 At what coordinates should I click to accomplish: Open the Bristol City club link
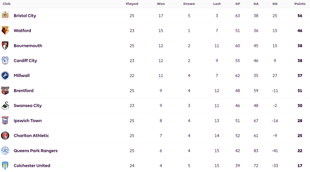click(x=25, y=16)
